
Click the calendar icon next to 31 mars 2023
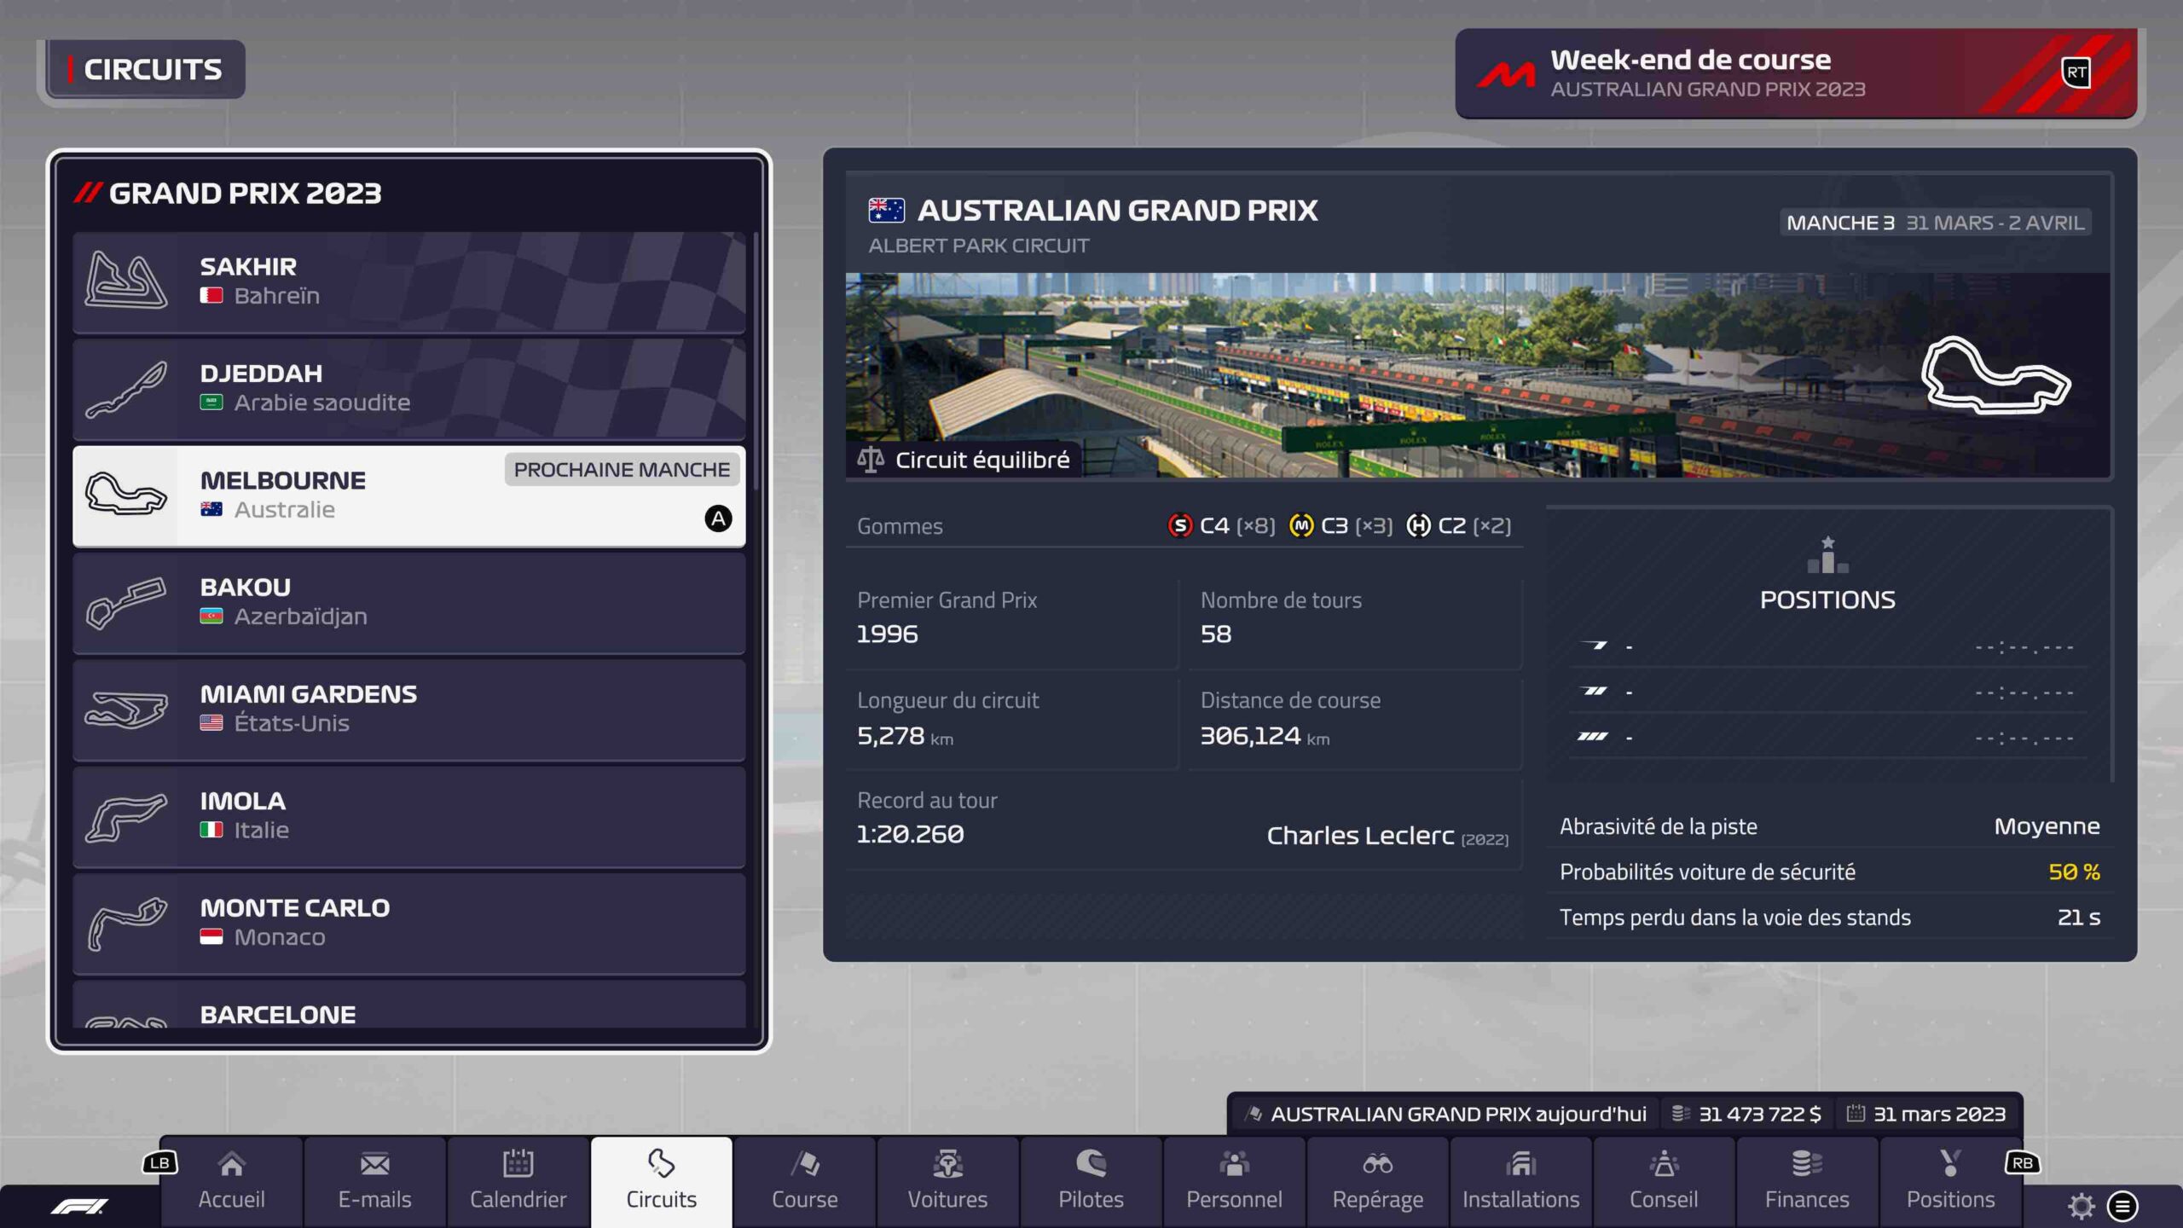click(x=1856, y=1114)
